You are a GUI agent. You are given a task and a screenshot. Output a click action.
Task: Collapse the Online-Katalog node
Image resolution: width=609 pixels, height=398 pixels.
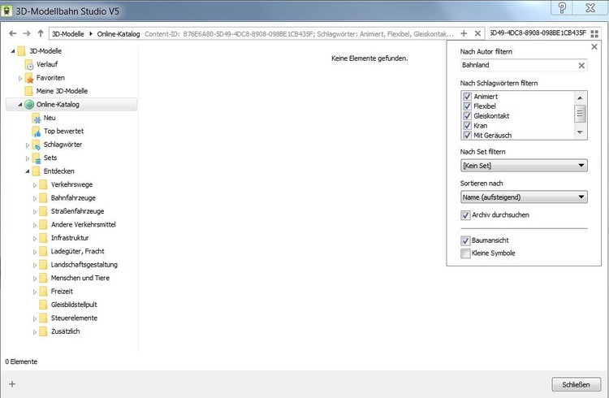click(x=20, y=105)
